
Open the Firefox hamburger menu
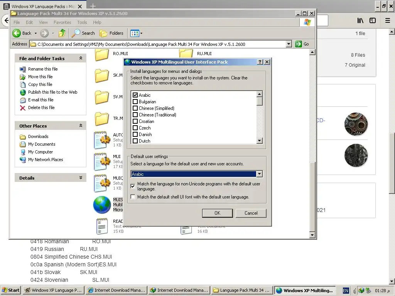coord(388,20)
